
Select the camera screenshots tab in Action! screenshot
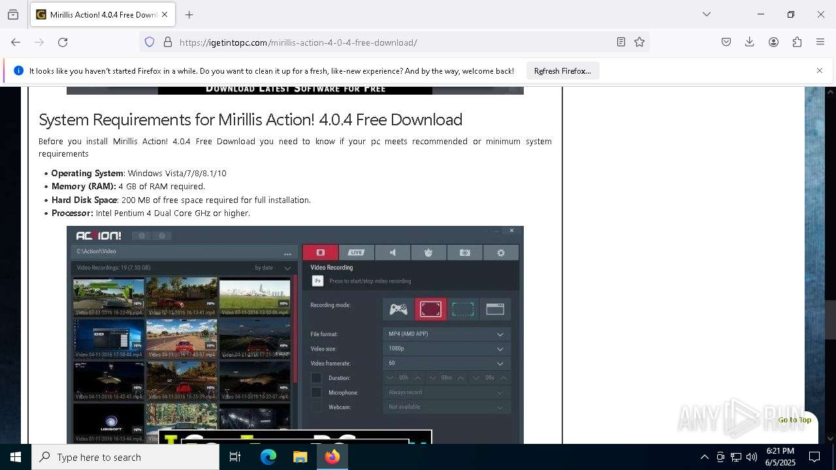tap(464, 252)
